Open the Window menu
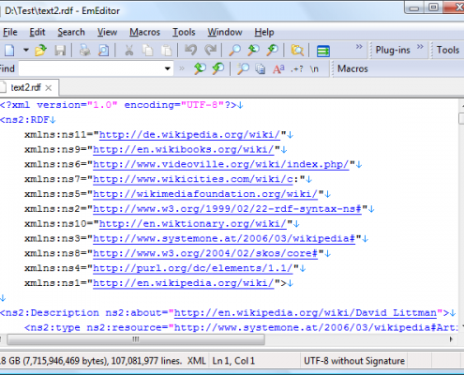Image resolution: width=464 pixels, height=375 pixels. (225, 32)
